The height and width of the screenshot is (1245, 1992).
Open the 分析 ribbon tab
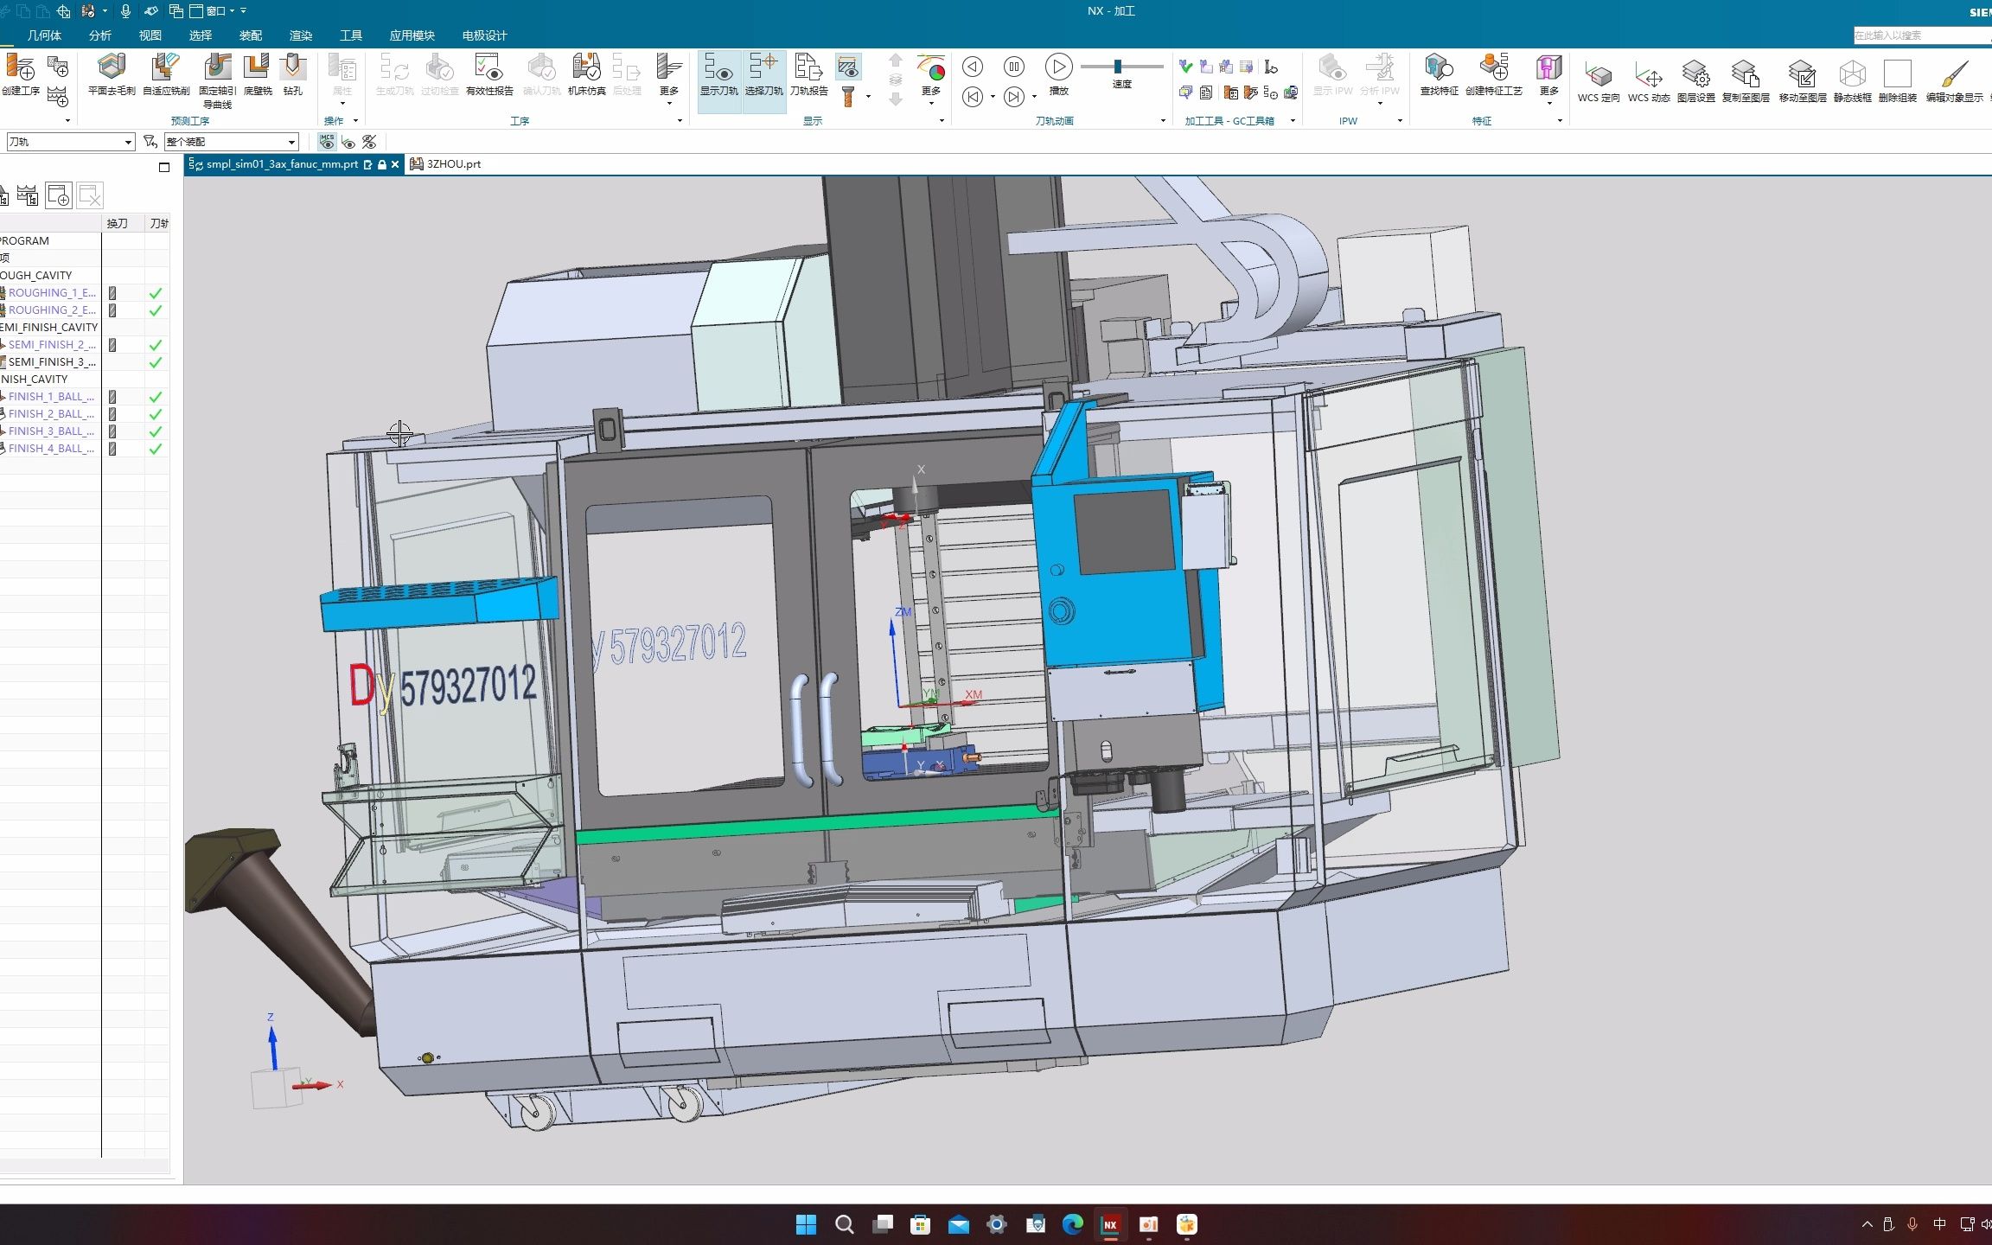(100, 35)
